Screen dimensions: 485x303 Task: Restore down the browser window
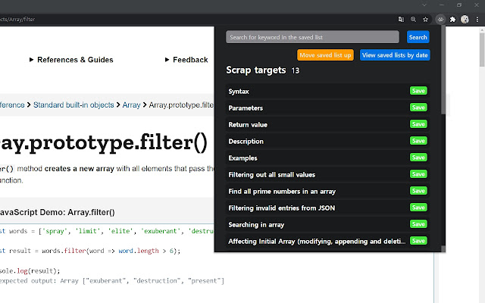click(x=459, y=5)
